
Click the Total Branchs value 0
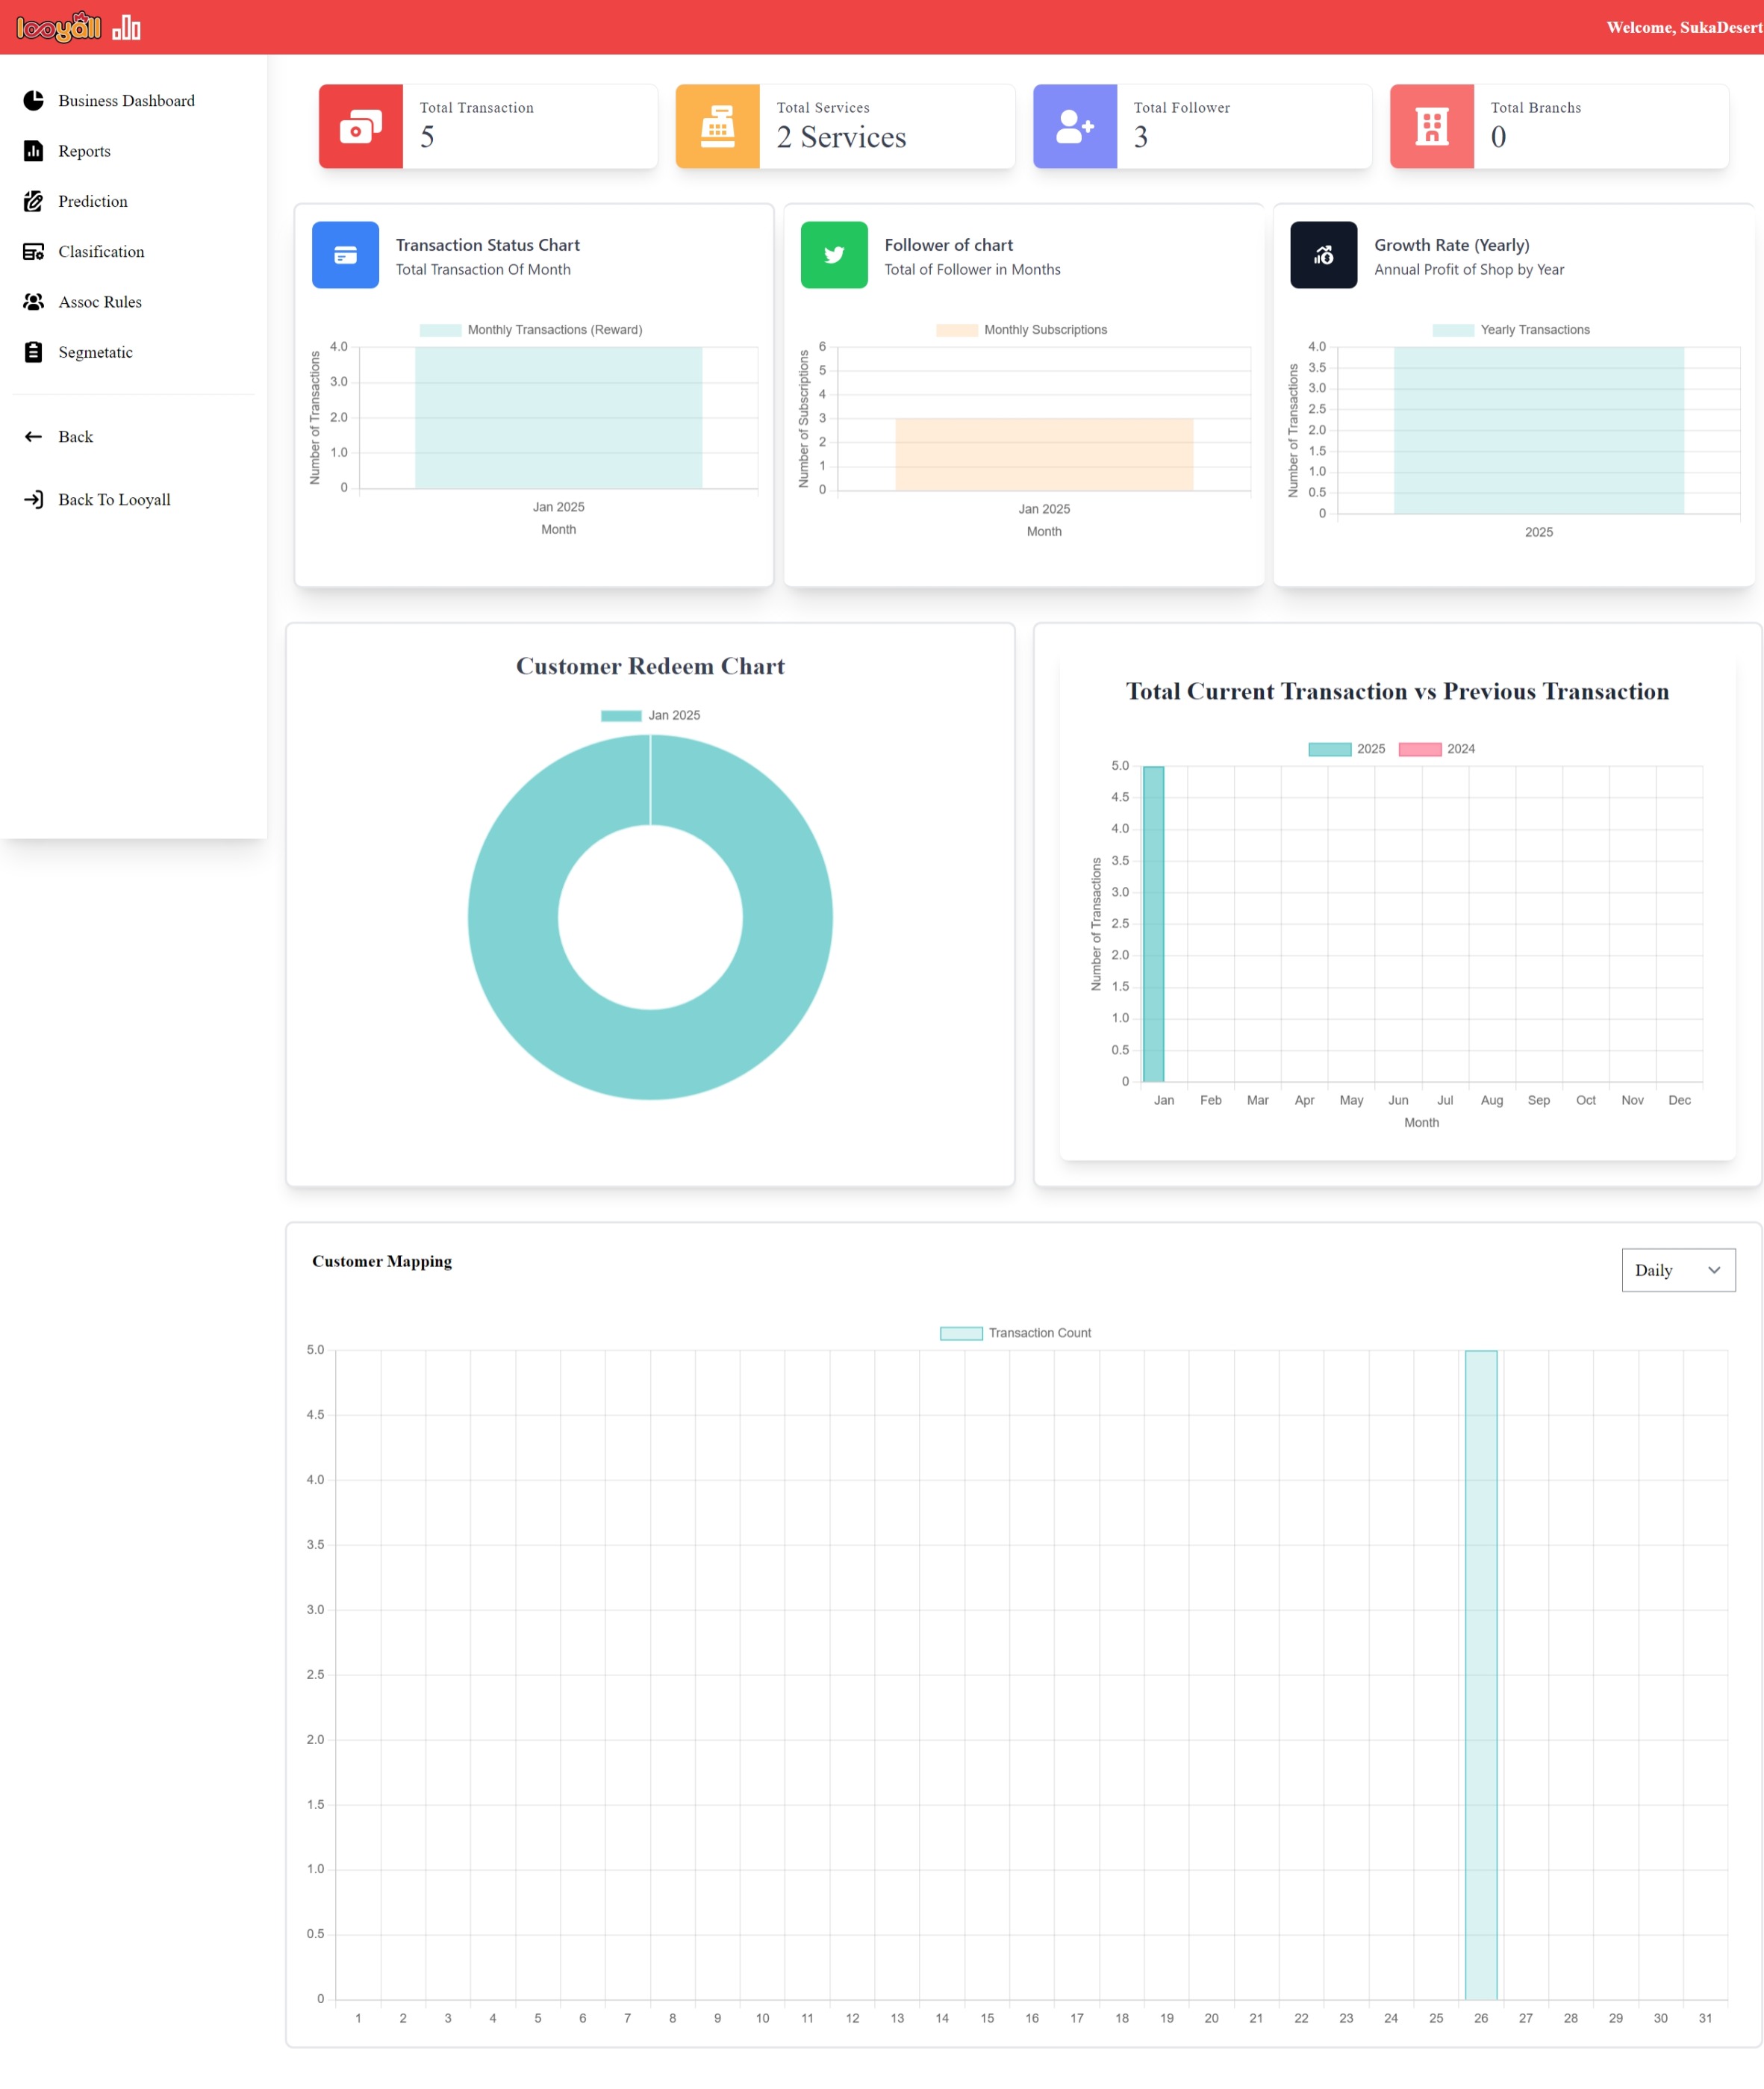click(1498, 137)
